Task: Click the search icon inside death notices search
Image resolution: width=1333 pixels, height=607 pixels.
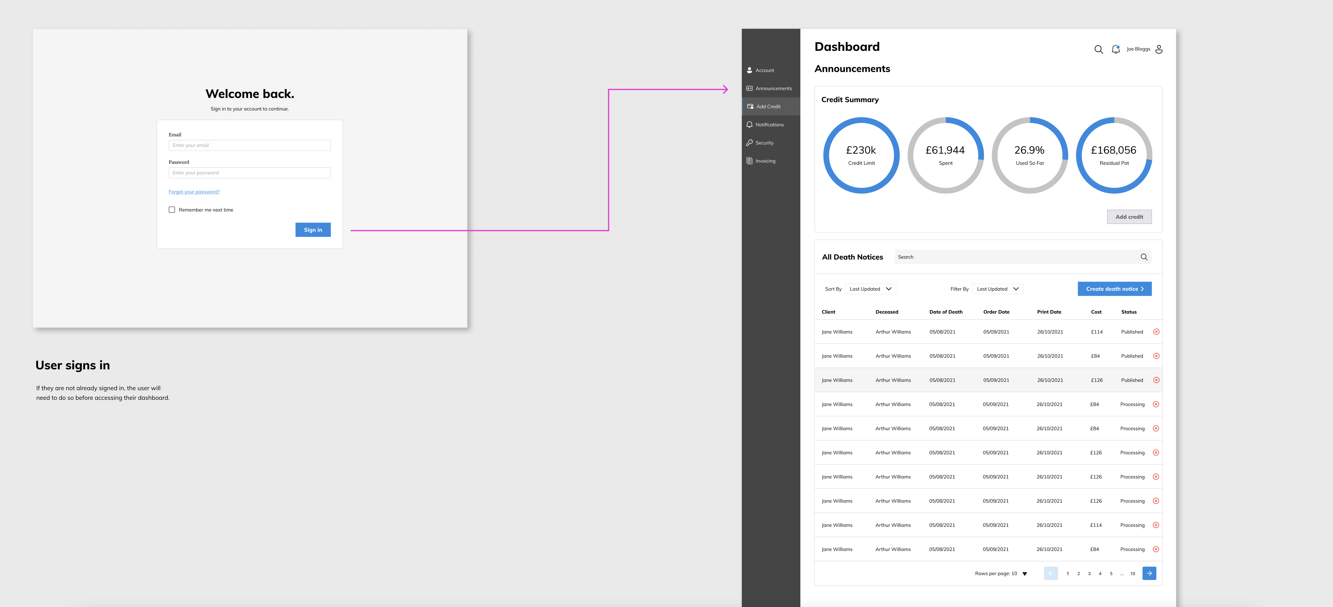Action: tap(1144, 257)
